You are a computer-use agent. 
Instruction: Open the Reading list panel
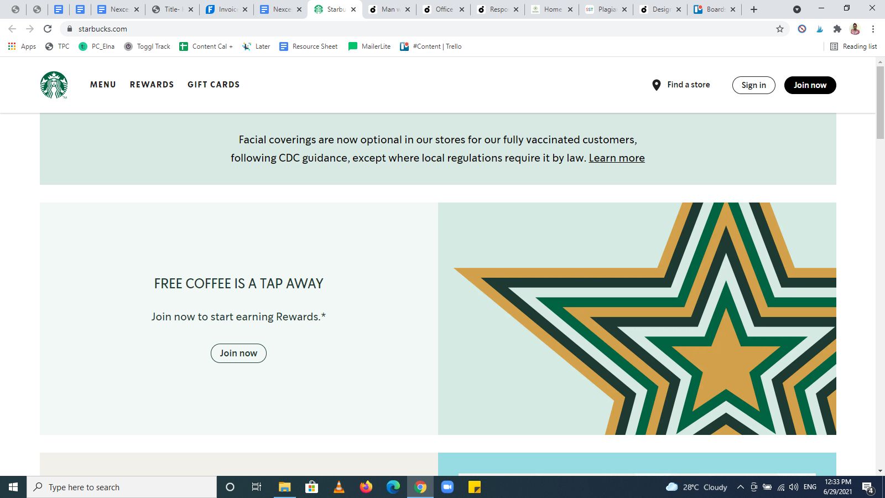point(854,46)
